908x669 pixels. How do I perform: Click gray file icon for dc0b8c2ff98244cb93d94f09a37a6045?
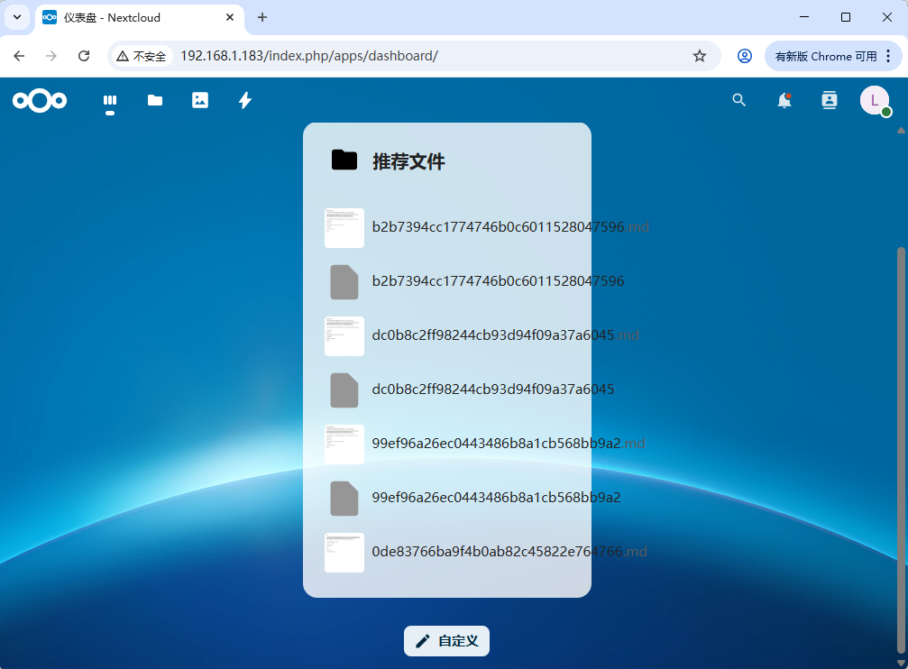(x=344, y=390)
